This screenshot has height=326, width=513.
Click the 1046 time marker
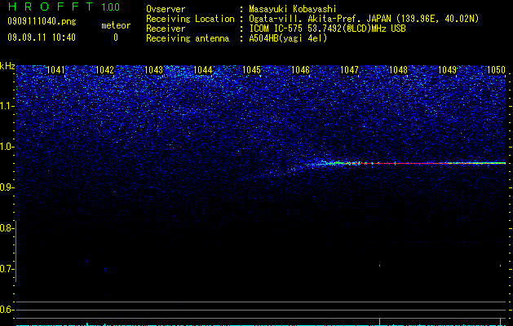tap(300, 70)
